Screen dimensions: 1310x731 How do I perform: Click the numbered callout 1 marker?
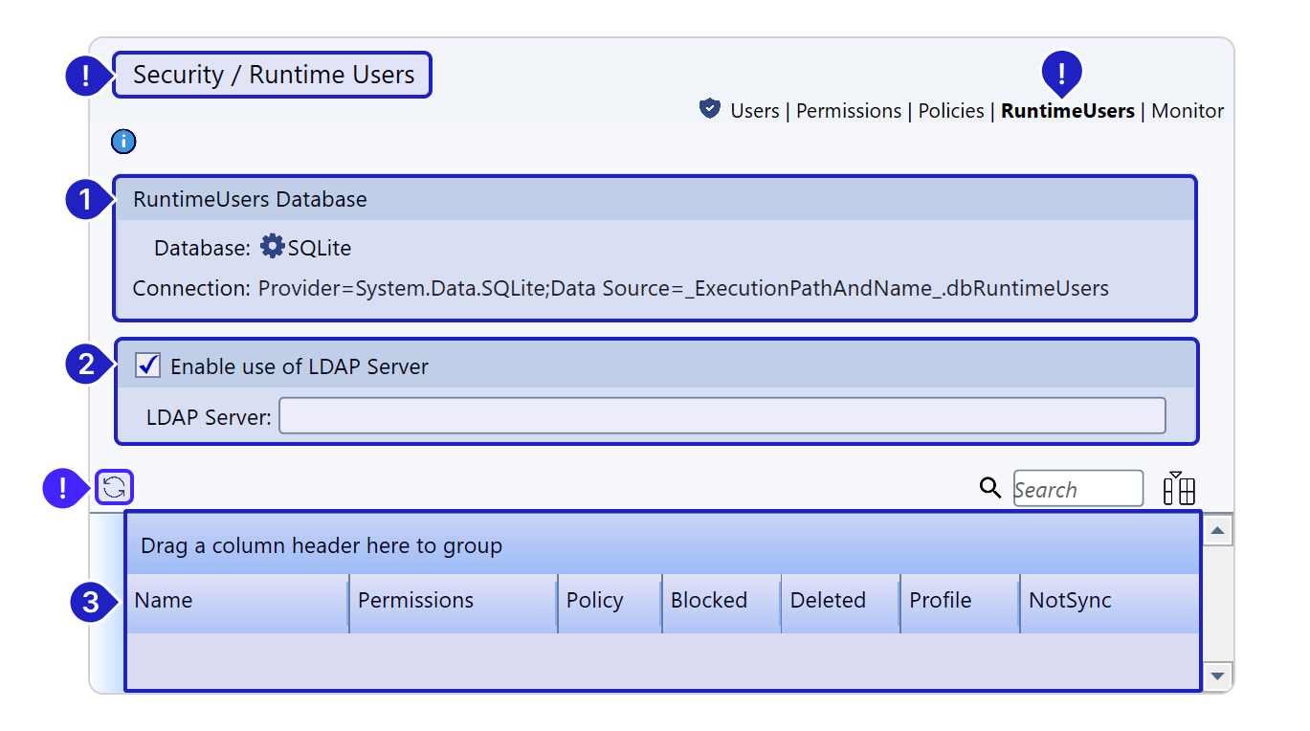point(84,200)
